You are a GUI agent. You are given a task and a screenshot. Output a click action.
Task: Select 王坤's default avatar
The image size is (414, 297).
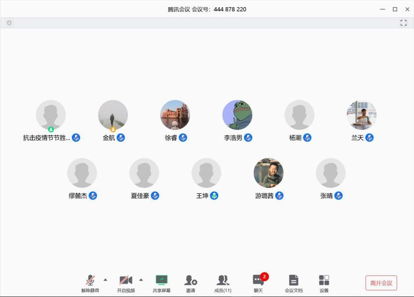click(206, 173)
